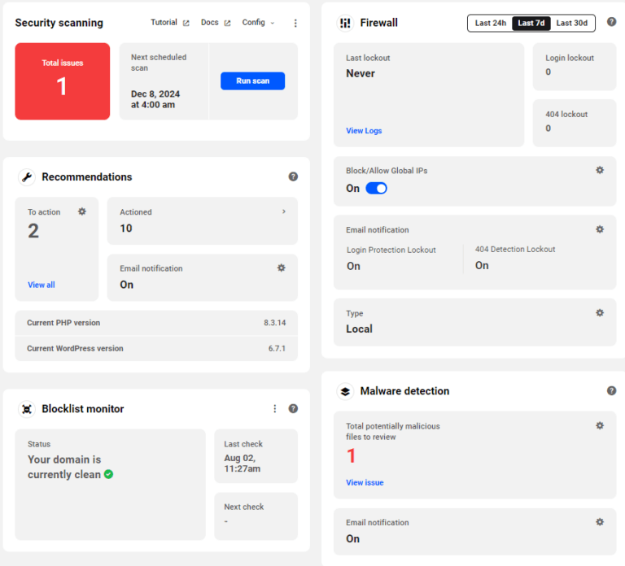Expand the Actioned recommendations chevron

[x=284, y=211]
